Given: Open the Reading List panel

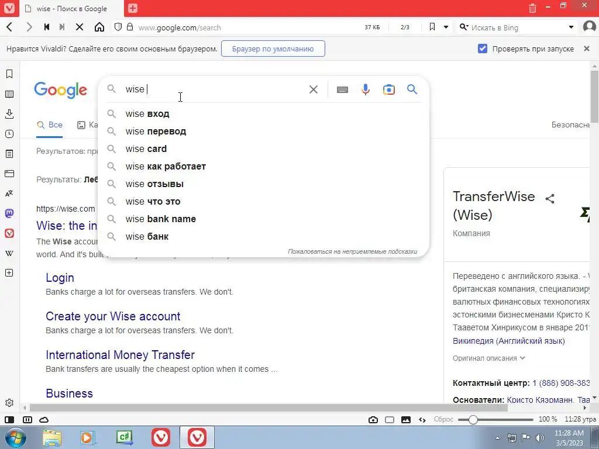Looking at the screenshot, I should pyautogui.click(x=9, y=94).
